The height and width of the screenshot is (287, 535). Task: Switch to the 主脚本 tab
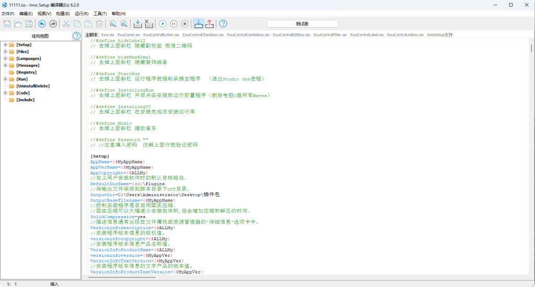pyautogui.click(x=91, y=35)
